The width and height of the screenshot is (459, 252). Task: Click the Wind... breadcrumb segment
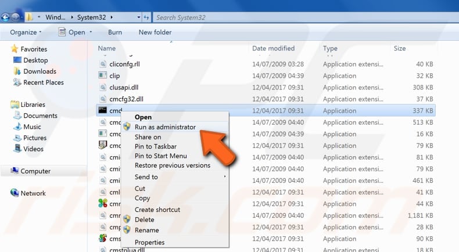pyautogui.click(x=55, y=17)
